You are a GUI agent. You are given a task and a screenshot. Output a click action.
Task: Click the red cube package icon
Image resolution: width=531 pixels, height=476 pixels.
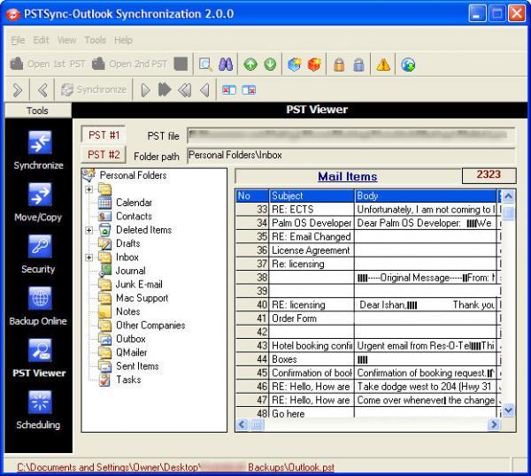314,64
